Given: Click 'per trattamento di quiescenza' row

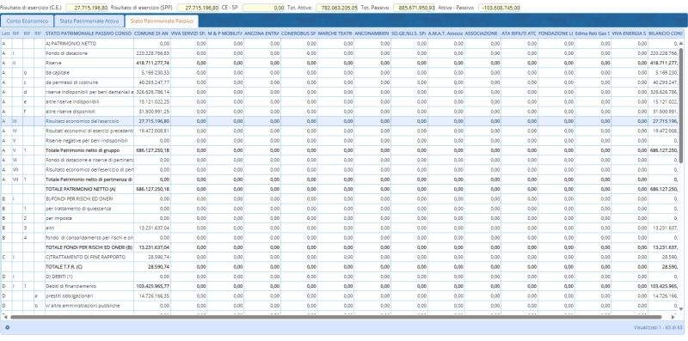Looking at the screenshot, I should pos(340,208).
